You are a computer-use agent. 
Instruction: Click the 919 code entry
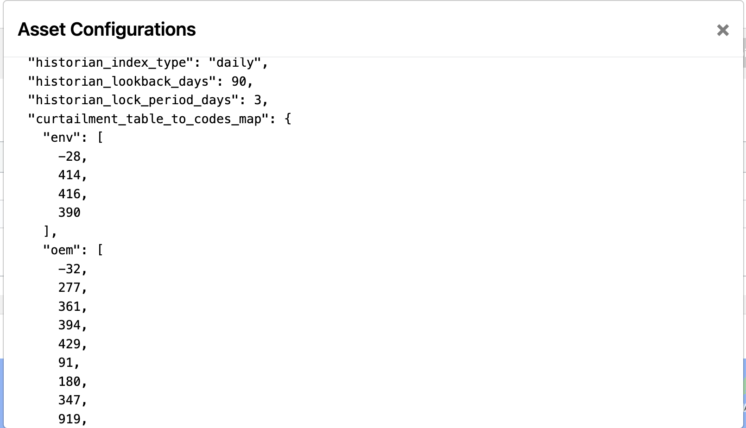coord(69,419)
